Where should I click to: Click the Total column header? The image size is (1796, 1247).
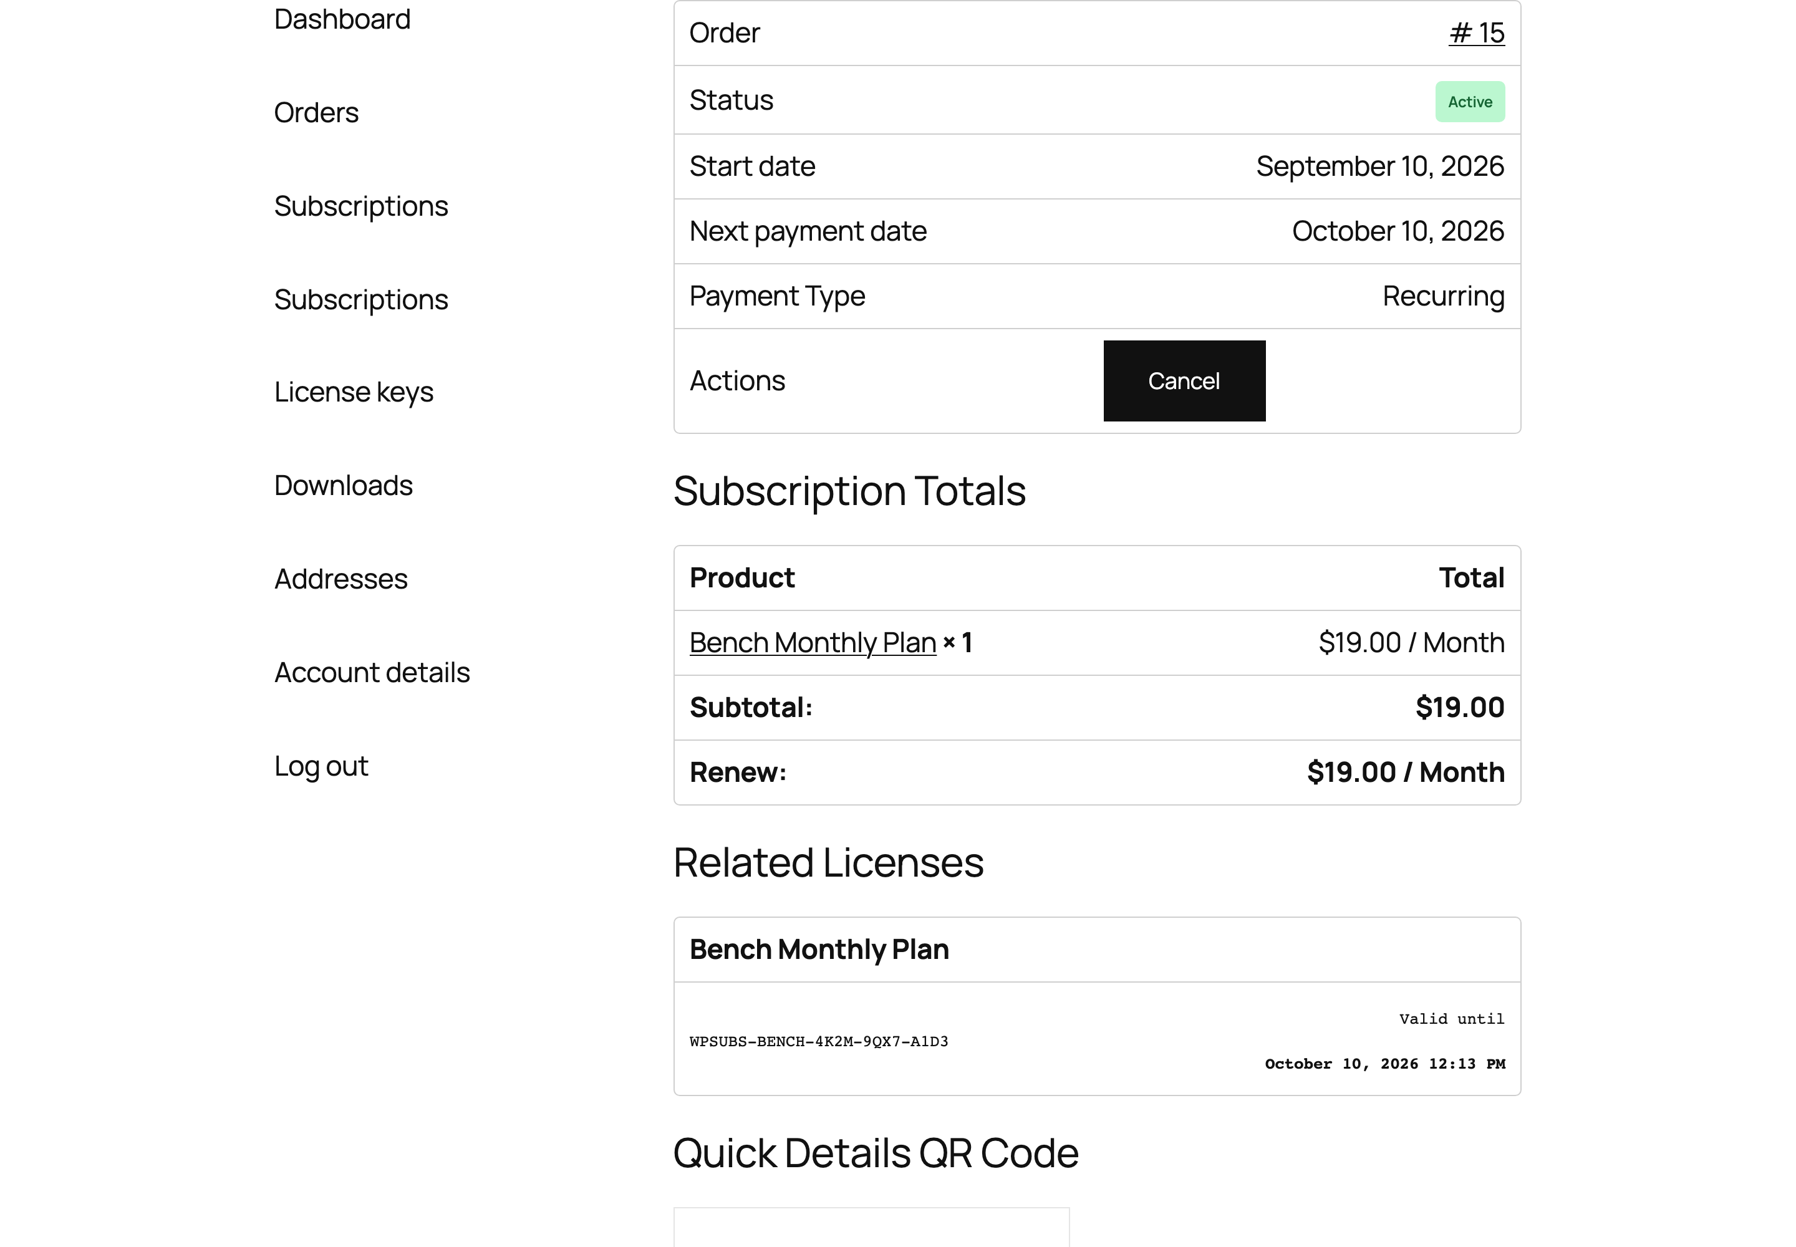(1472, 577)
